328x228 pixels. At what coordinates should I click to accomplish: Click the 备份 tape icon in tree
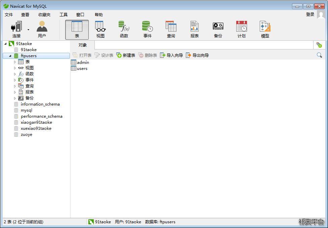tap(21, 98)
